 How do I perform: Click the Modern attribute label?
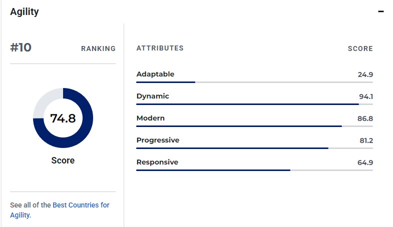coord(150,118)
